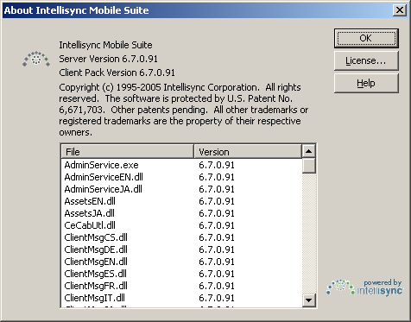Select the AdminService.exe row
This screenshot has height=322, width=411.
point(181,165)
